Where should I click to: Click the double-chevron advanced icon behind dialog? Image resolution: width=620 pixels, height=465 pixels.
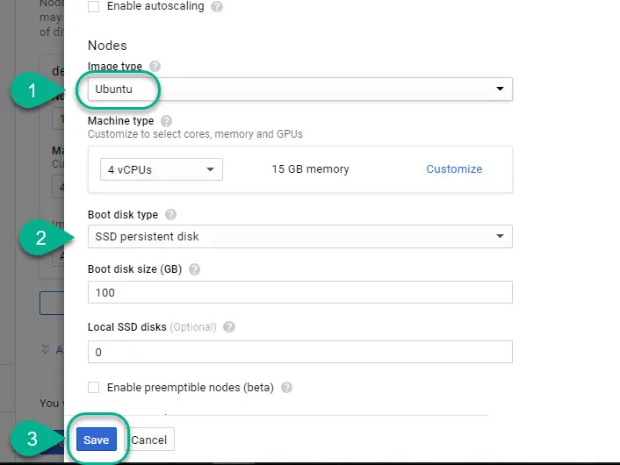[x=46, y=349]
